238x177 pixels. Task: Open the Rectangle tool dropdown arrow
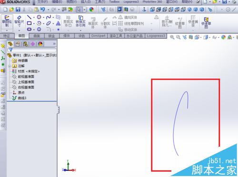[34, 24]
